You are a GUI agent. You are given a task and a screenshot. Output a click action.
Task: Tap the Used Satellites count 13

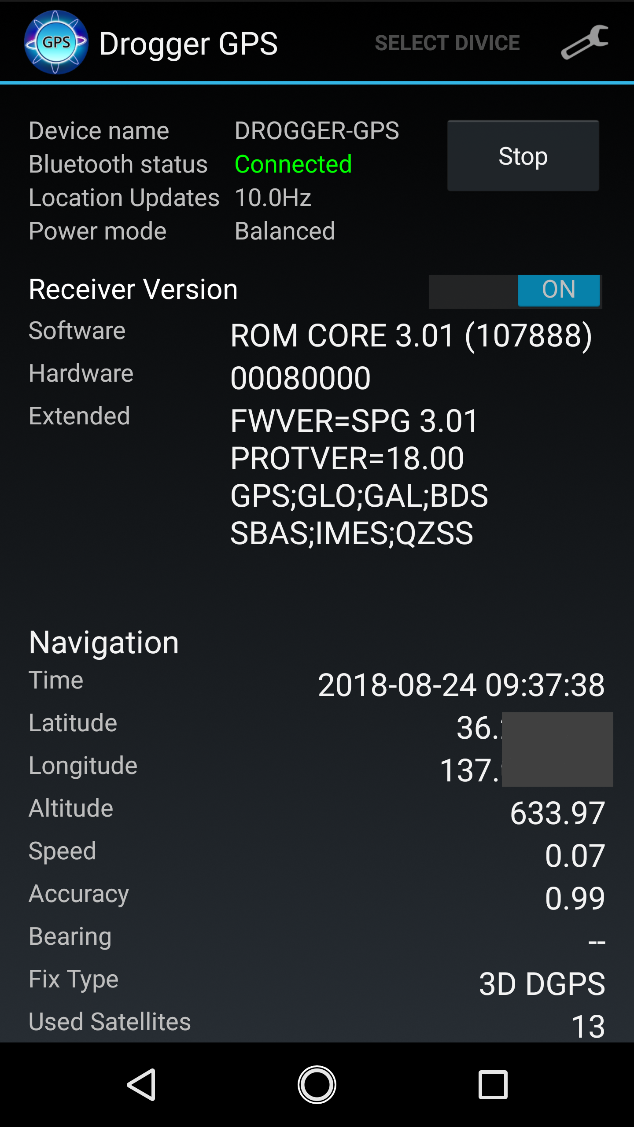pyautogui.click(x=588, y=1027)
